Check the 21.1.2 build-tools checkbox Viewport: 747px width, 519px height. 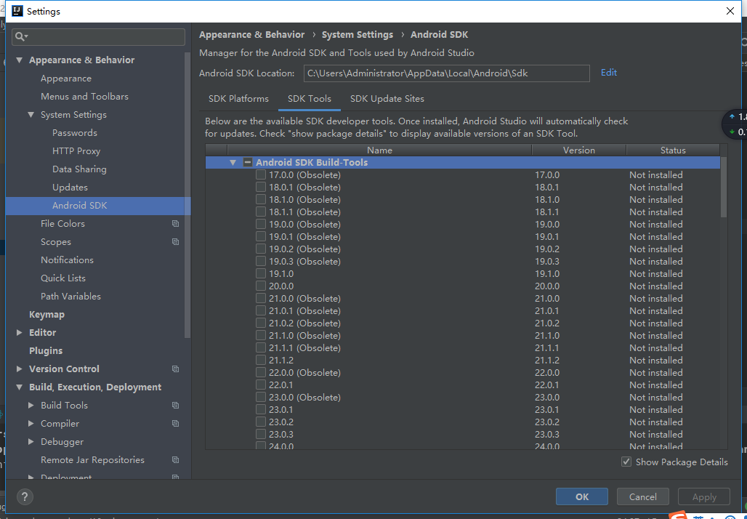click(x=261, y=361)
